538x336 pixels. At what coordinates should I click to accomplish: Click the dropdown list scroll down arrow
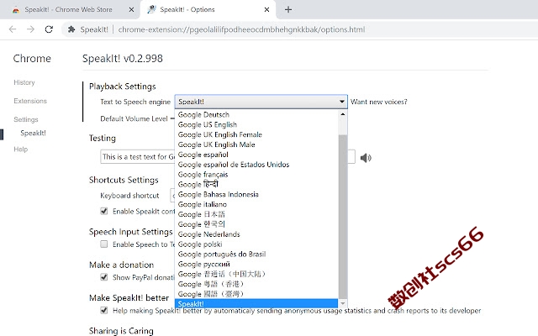point(342,304)
